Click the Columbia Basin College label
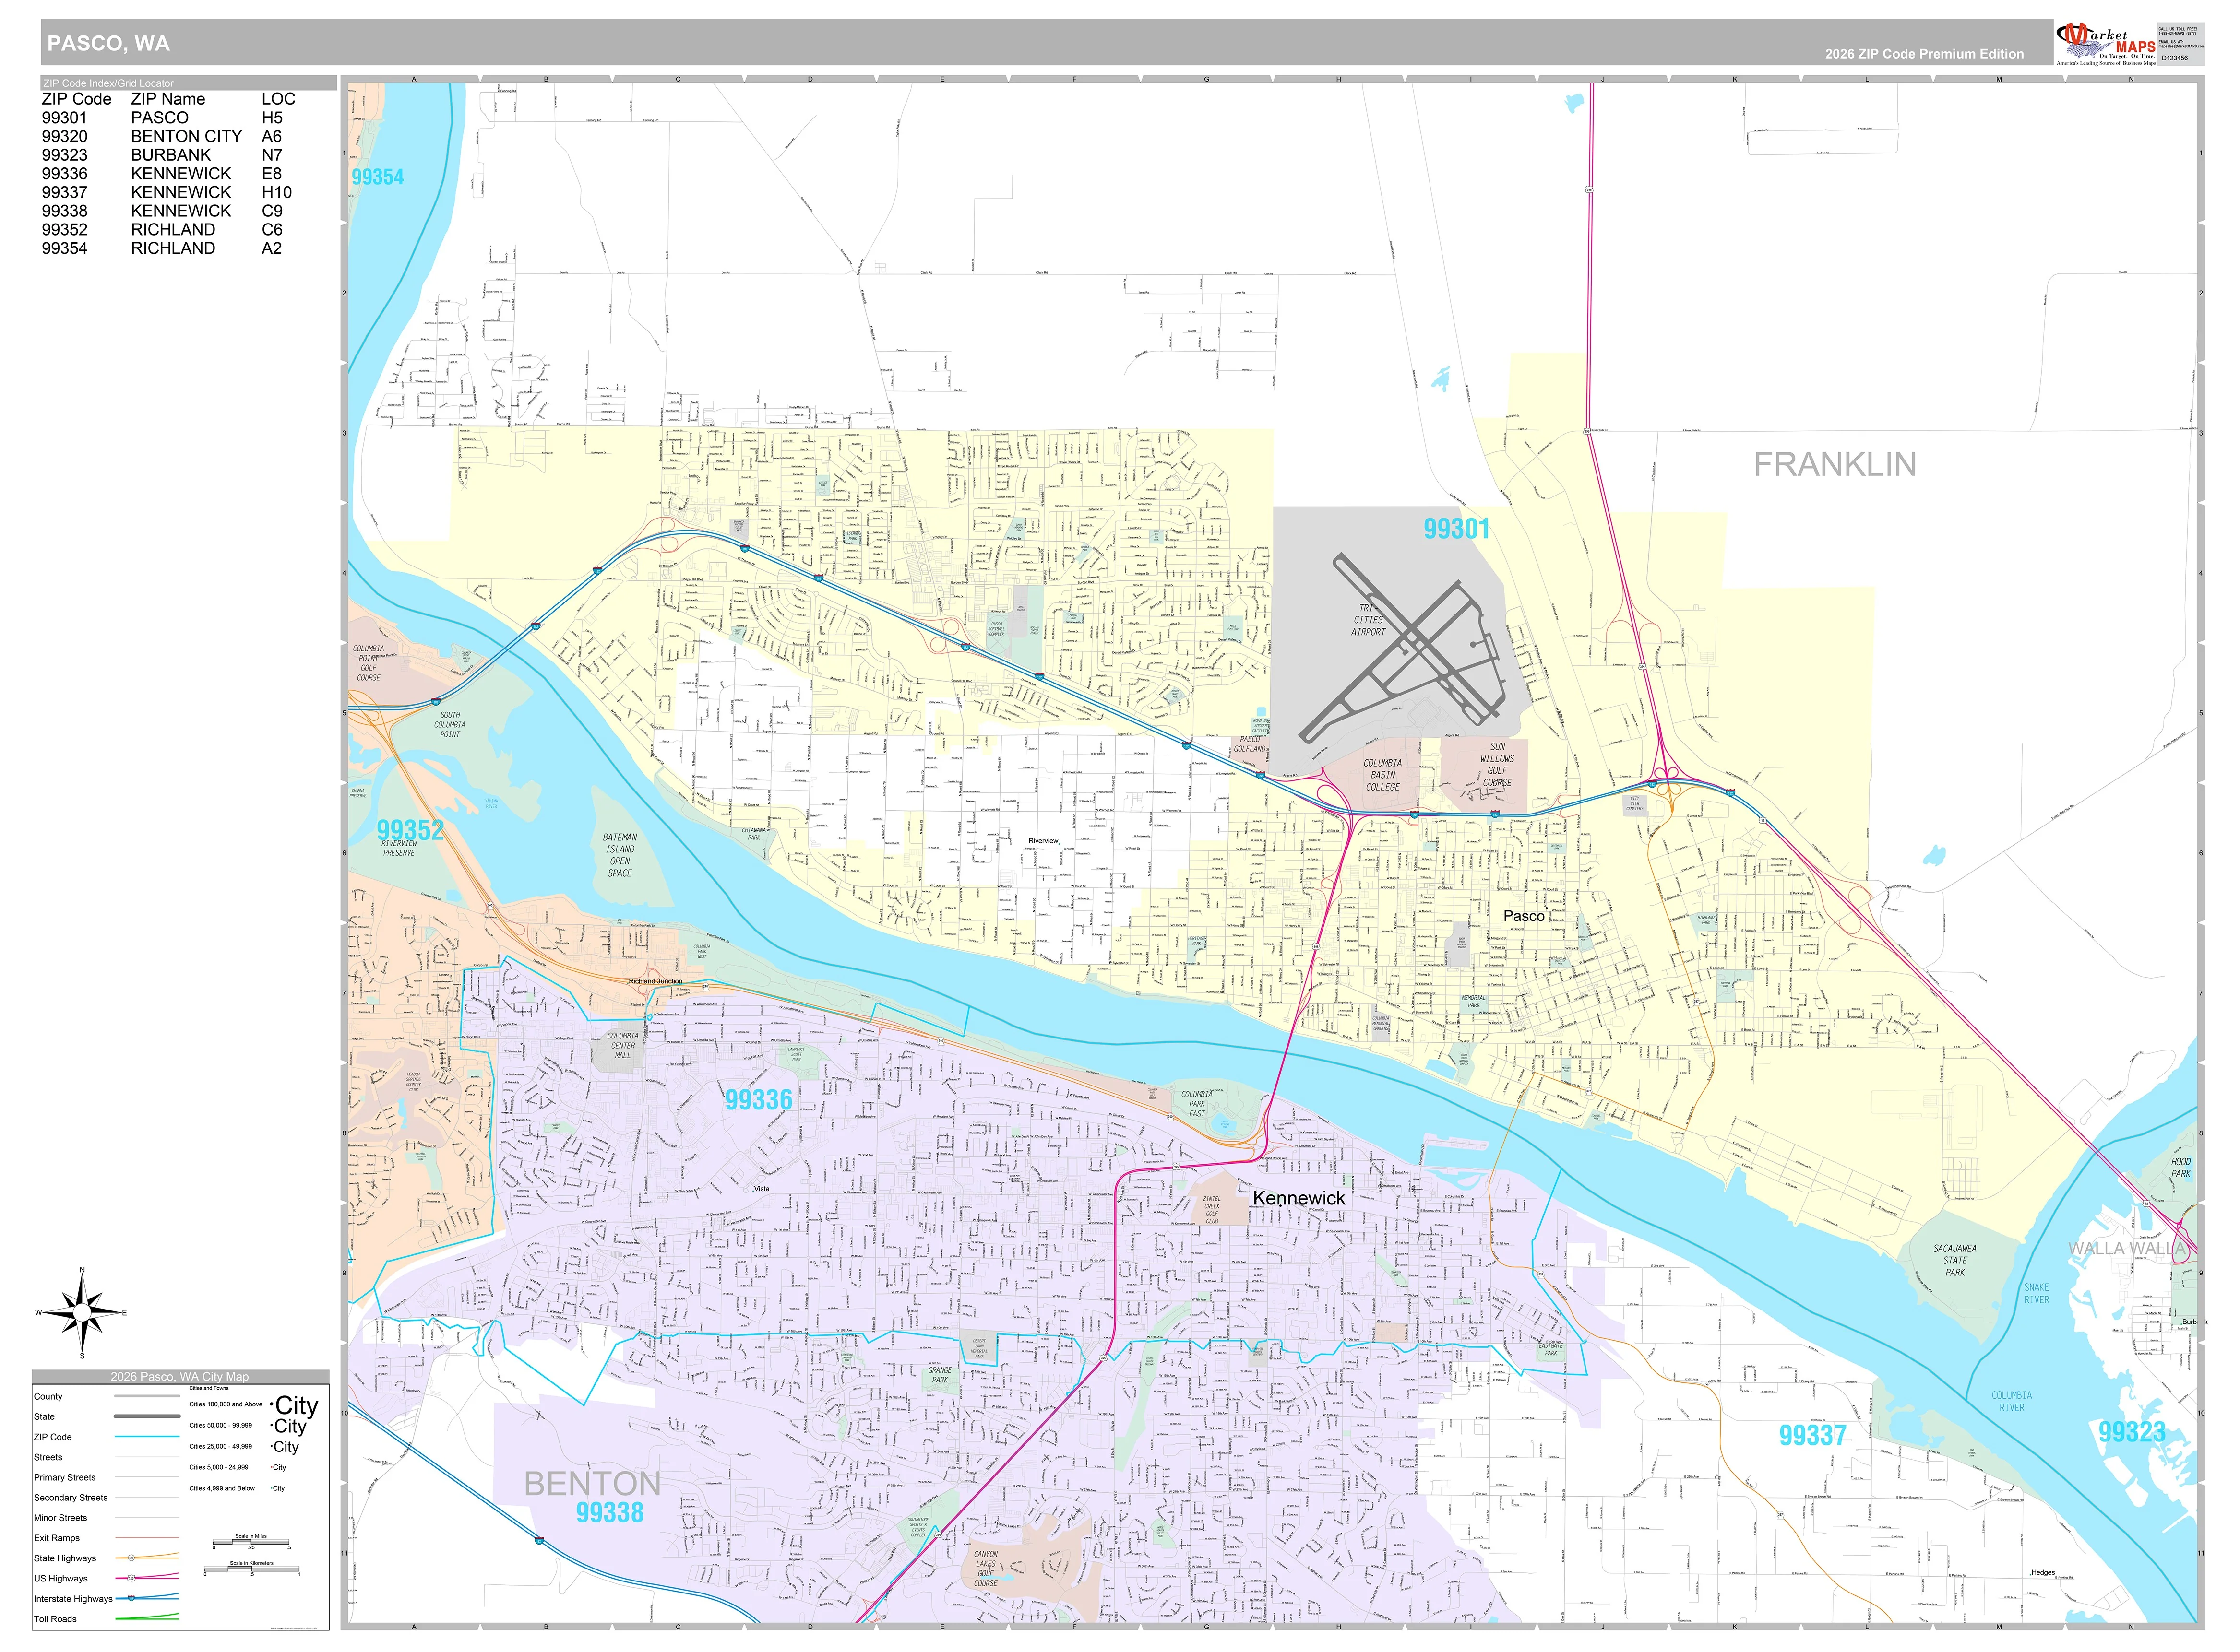Image resolution: width=2240 pixels, height=1652 pixels. [x=1382, y=776]
